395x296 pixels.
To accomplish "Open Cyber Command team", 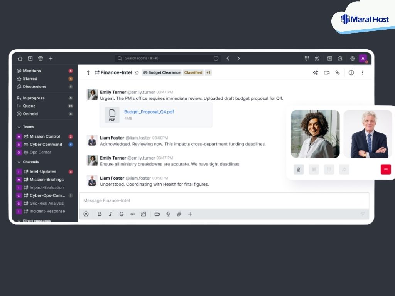I will point(45,145).
